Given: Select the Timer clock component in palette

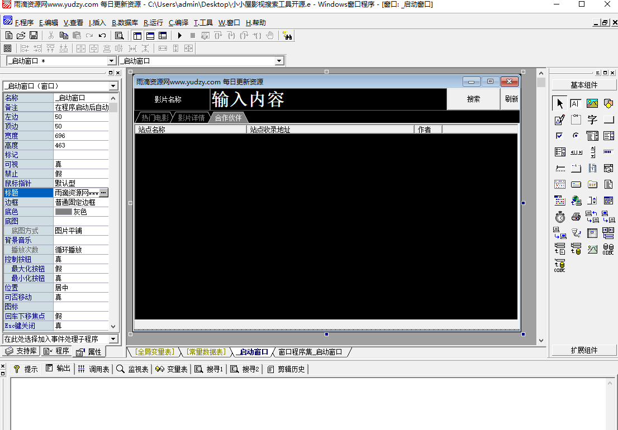Looking at the screenshot, I should (x=560, y=217).
